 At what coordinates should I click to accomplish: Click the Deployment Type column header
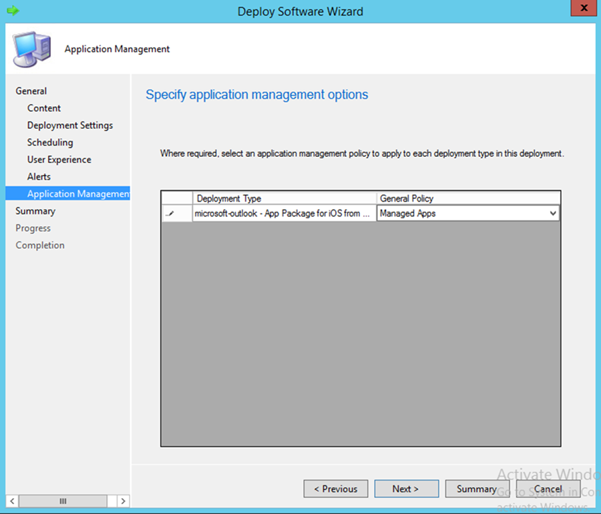[284, 198]
